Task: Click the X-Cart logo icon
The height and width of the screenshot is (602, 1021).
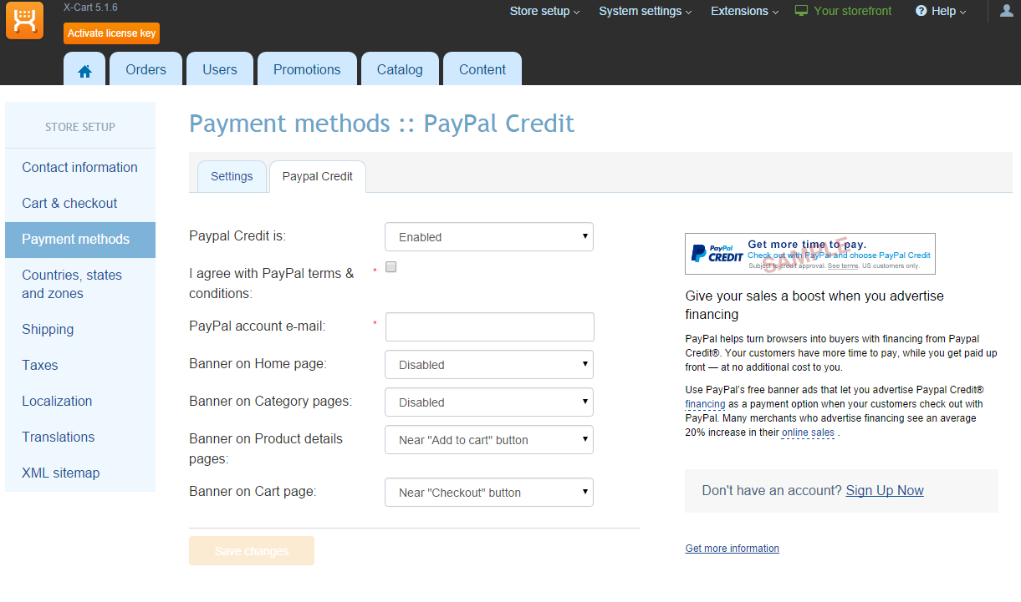Action: [x=24, y=20]
